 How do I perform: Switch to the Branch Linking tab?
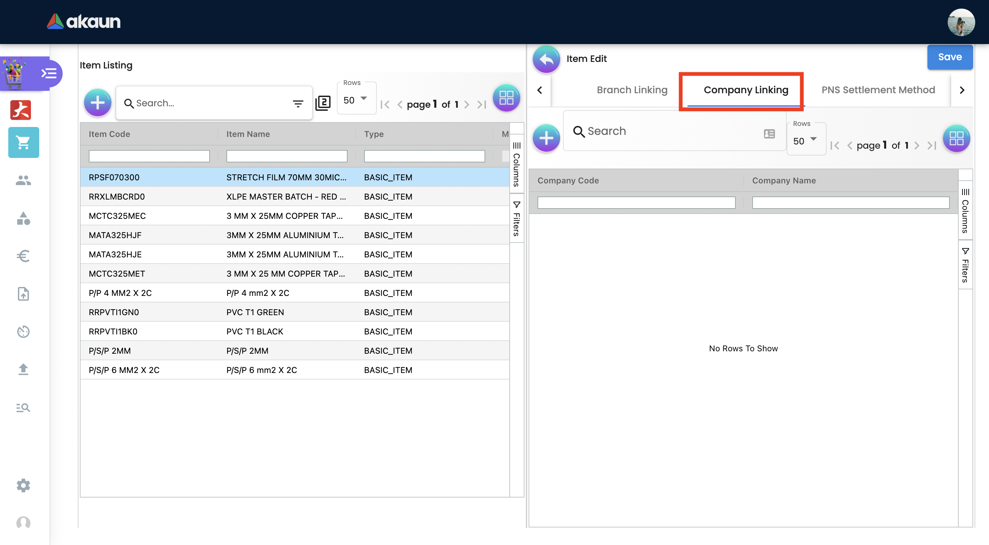pos(632,90)
